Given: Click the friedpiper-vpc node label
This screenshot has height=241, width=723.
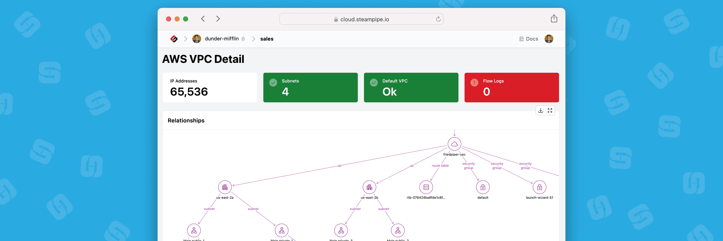Looking at the screenshot, I should click(454, 154).
